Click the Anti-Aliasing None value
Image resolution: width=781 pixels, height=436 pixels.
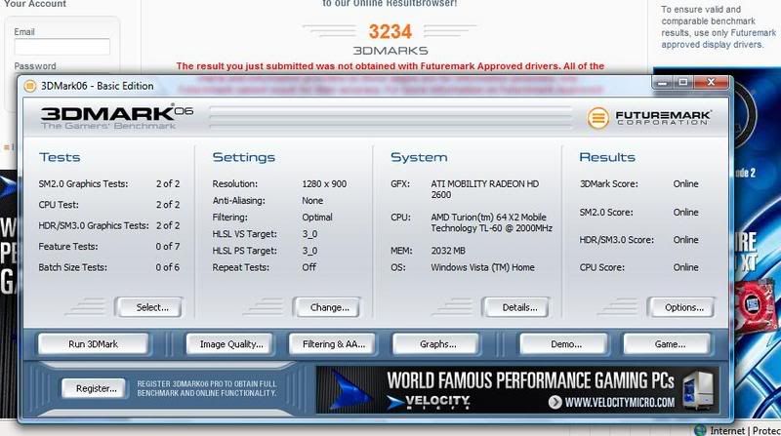[312, 201]
